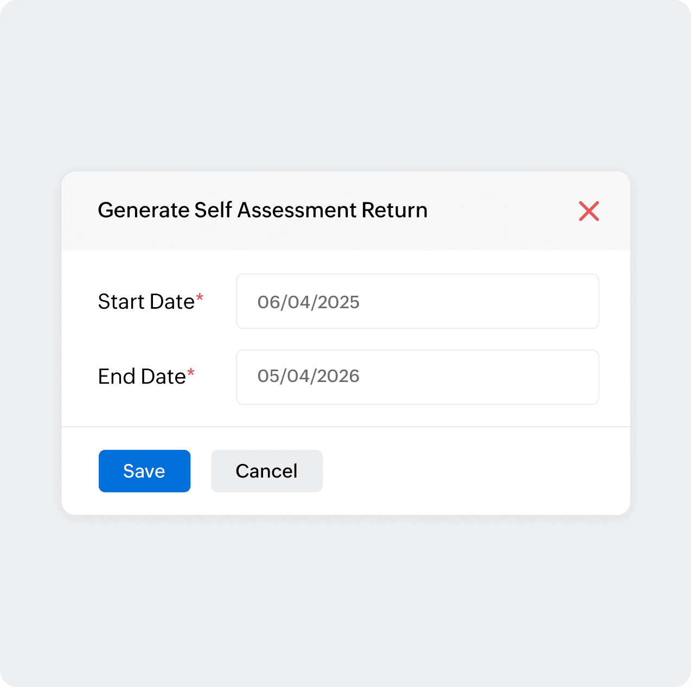Click the dialog title Generate Self Assessment Return
691x687 pixels.
[263, 210]
